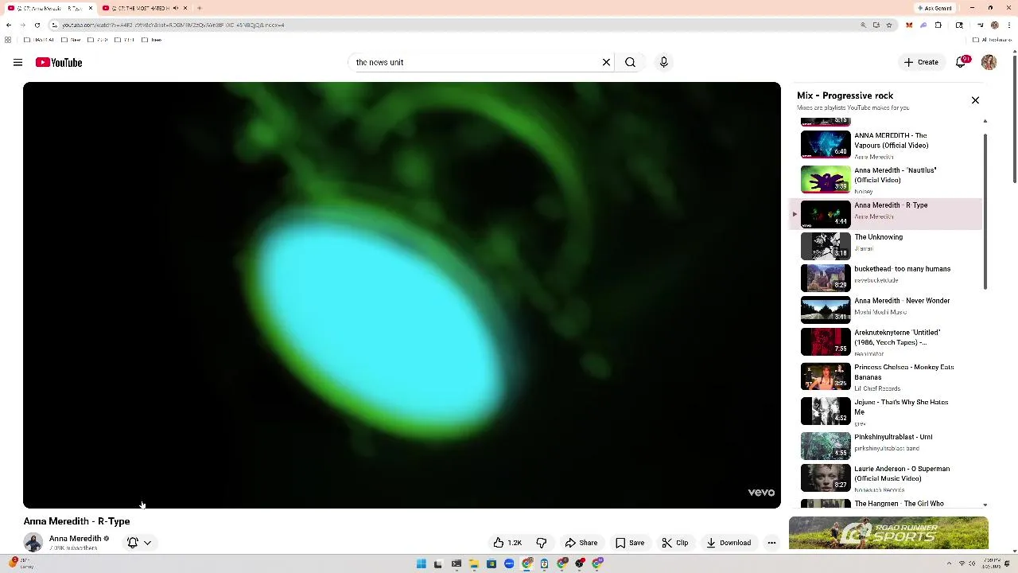Viewport: 1018px width, 573px height.
Task: Open the Create menu
Action: pyautogui.click(x=921, y=62)
